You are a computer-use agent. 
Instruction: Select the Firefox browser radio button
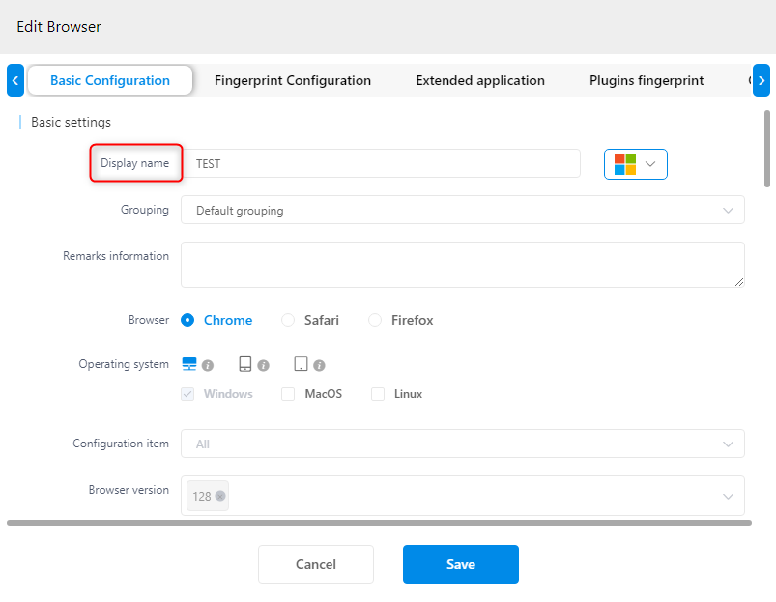tap(375, 320)
